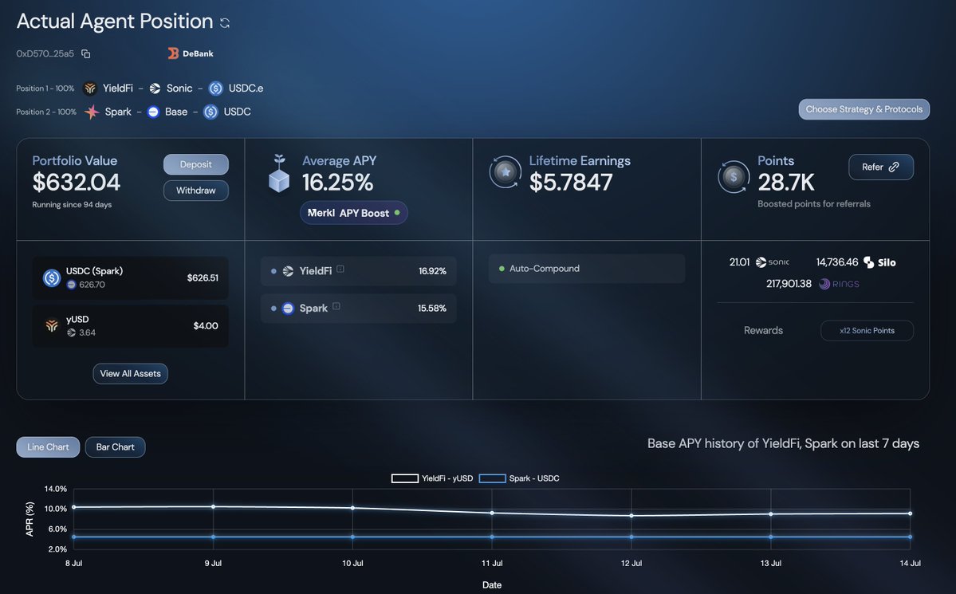Click the Silo points logo

pos(879,263)
